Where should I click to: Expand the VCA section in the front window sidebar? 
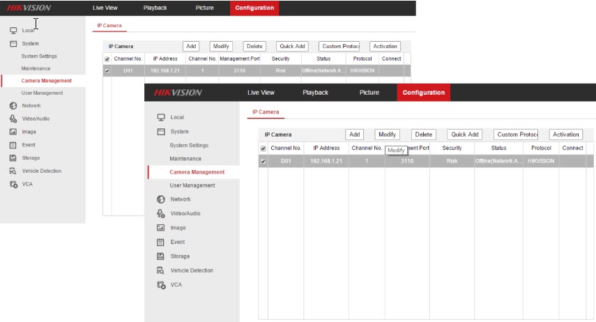(x=176, y=284)
